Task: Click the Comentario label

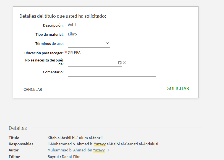Action: pyautogui.click(x=53, y=72)
